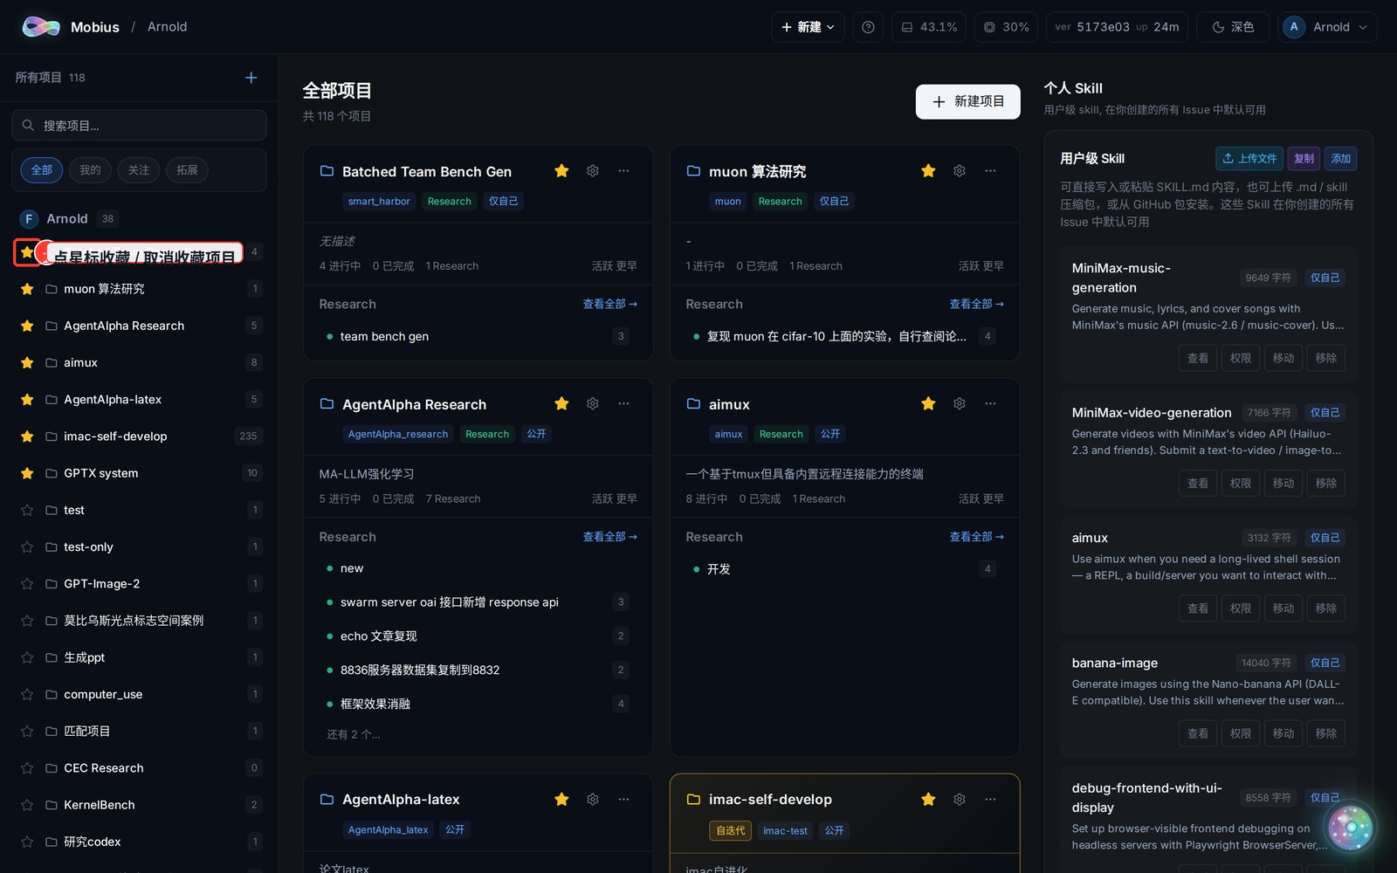Star the test project in the sidebar
Screen dimensions: 1397x873
click(x=27, y=510)
